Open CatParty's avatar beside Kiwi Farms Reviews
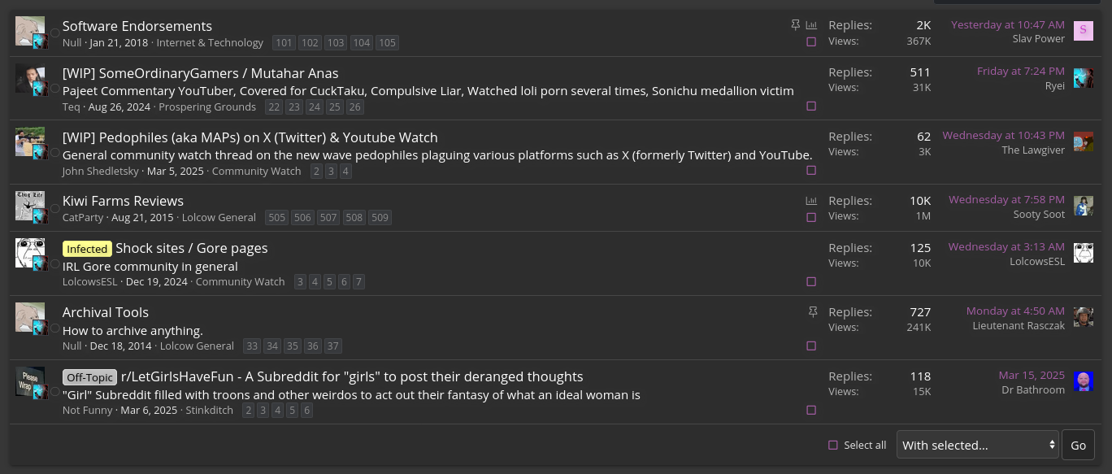The image size is (1112, 474). [30, 206]
